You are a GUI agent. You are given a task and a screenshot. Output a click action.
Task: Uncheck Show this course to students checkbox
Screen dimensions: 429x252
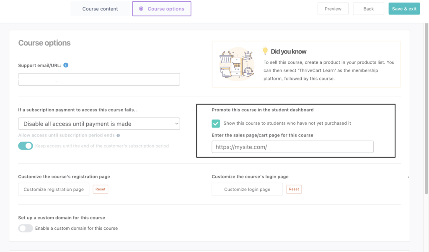(x=216, y=123)
